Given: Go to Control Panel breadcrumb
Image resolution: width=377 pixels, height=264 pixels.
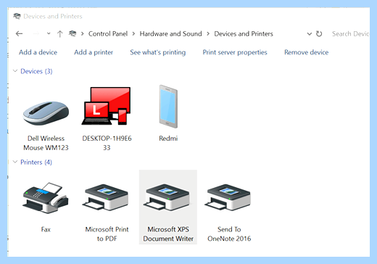Looking at the screenshot, I should [108, 34].
